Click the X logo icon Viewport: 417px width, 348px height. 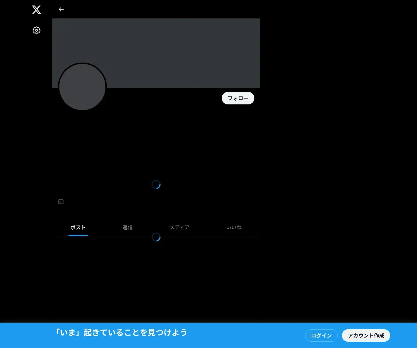point(36,10)
